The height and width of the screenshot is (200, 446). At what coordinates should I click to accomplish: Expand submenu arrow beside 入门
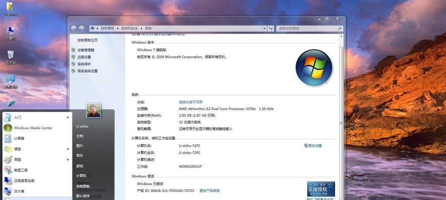pyautogui.click(x=68, y=117)
